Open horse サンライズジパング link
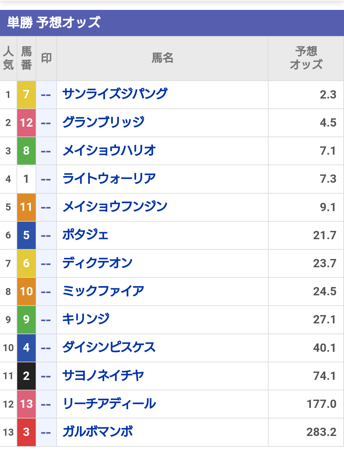 tap(115, 94)
